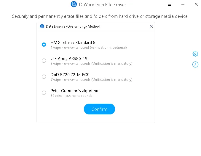Select the HMG Infosec Standard 5 radio button
This screenshot has height=156, width=201.
pyautogui.click(x=44, y=45)
